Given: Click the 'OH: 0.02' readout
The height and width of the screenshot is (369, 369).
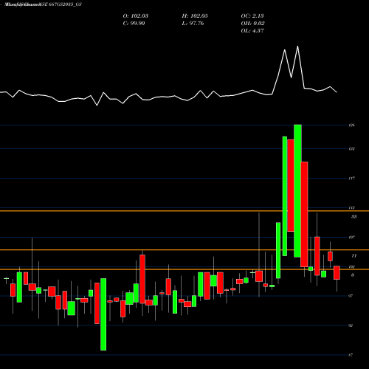Looking at the screenshot, I should (x=252, y=24).
